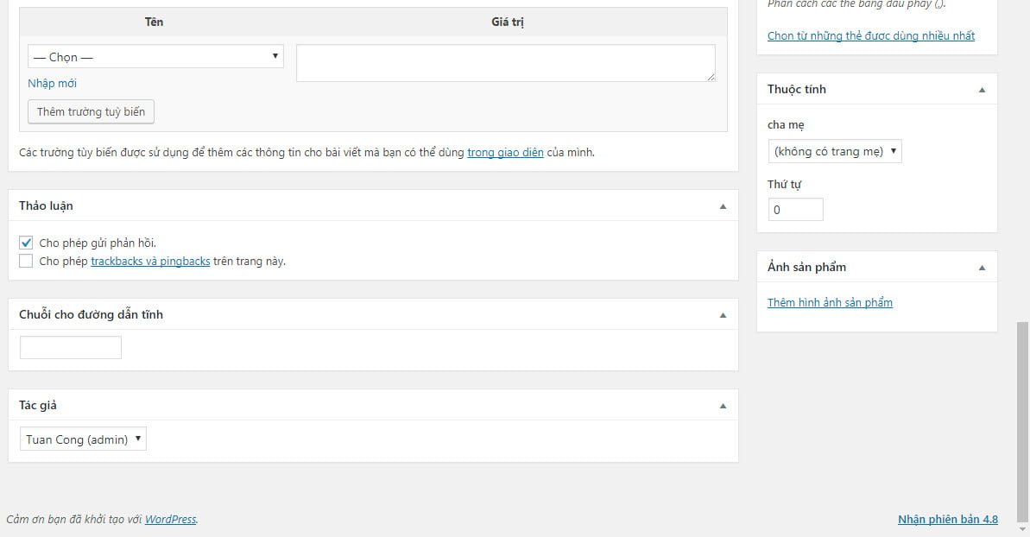Collapse the Tác giả panel arrow
Image resolution: width=1030 pixels, height=537 pixels.
point(723,406)
